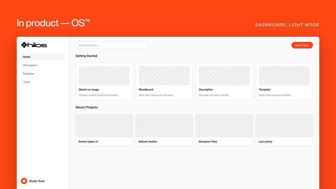The image size is (336, 189).
Task: Click the 'Moodboard' card title
Action: click(146, 90)
